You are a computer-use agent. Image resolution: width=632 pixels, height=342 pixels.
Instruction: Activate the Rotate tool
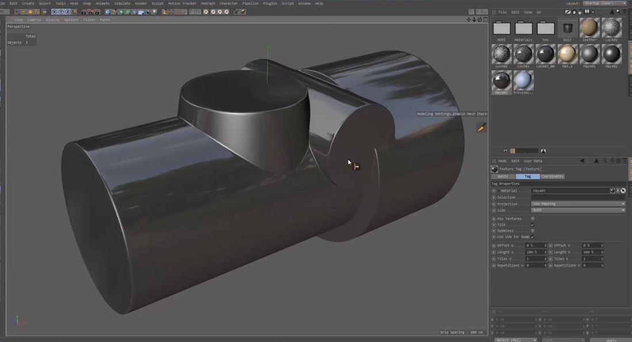point(36,11)
